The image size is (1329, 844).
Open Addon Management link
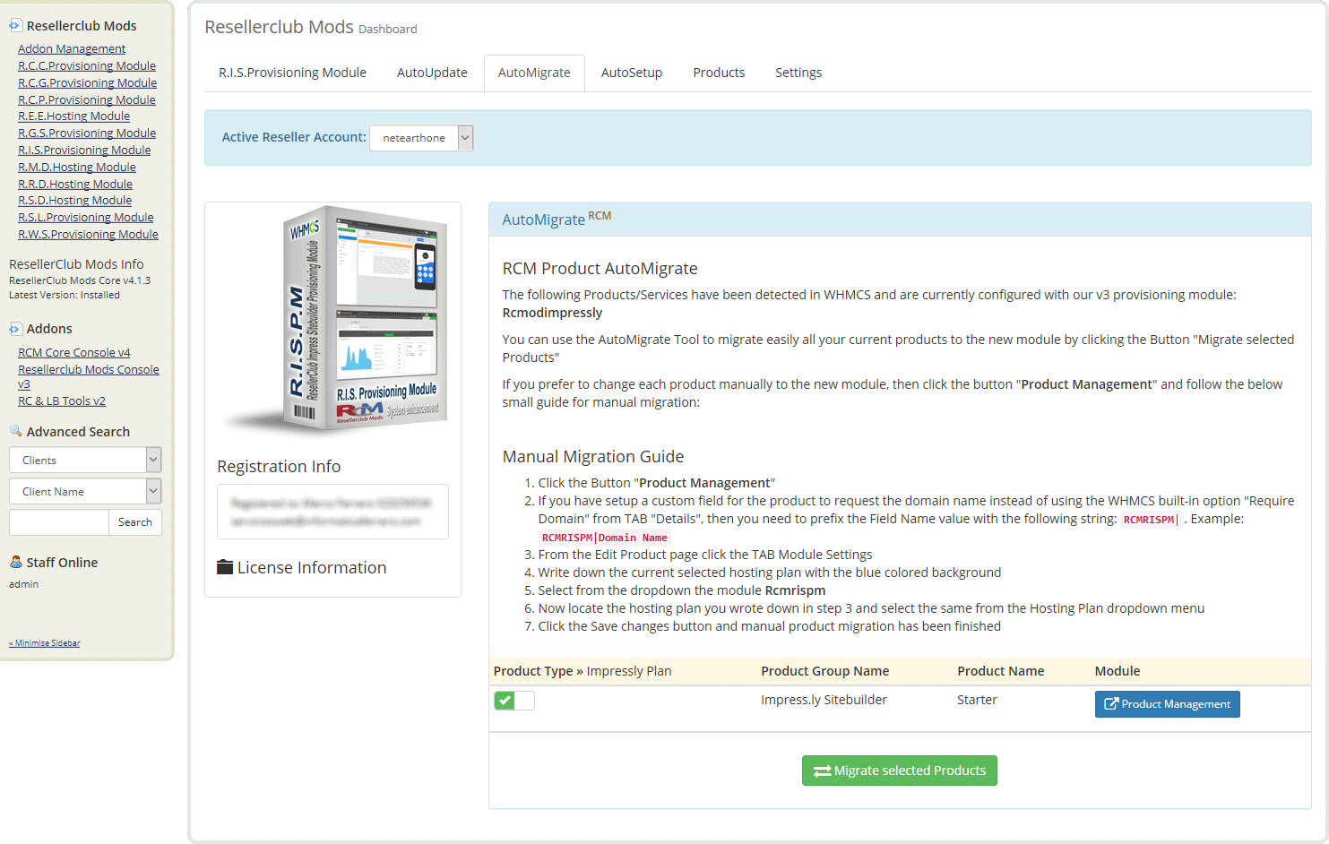(x=72, y=48)
